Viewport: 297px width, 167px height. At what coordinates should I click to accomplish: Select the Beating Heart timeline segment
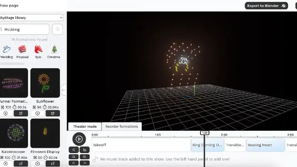265,145
